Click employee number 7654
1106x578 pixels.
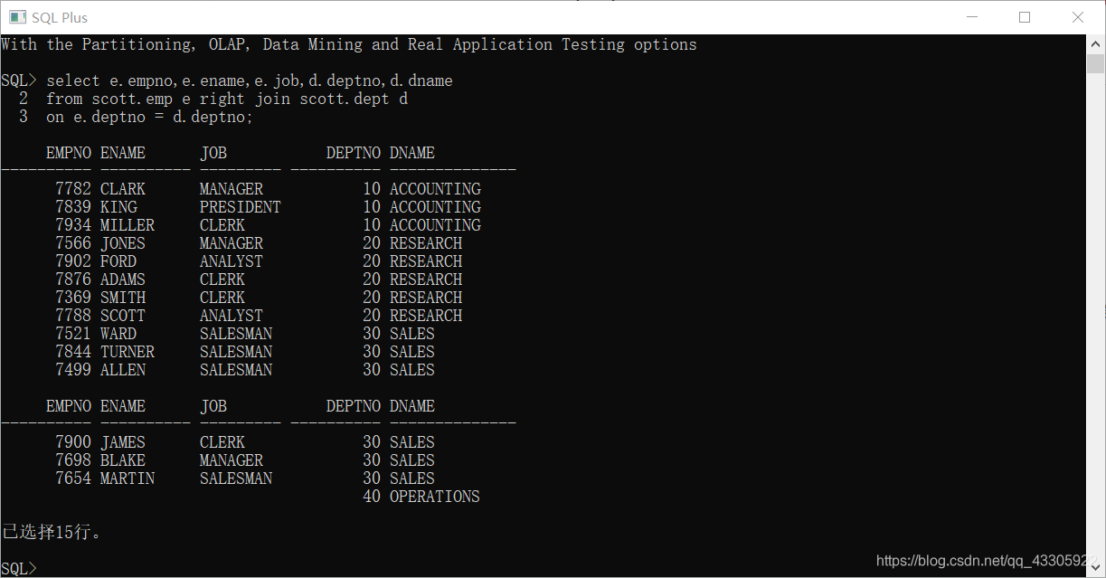[73, 479]
